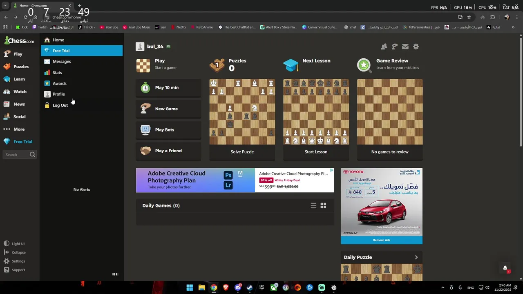
Task: Open the hand-with-pawn icon in the header
Action: coord(395,47)
